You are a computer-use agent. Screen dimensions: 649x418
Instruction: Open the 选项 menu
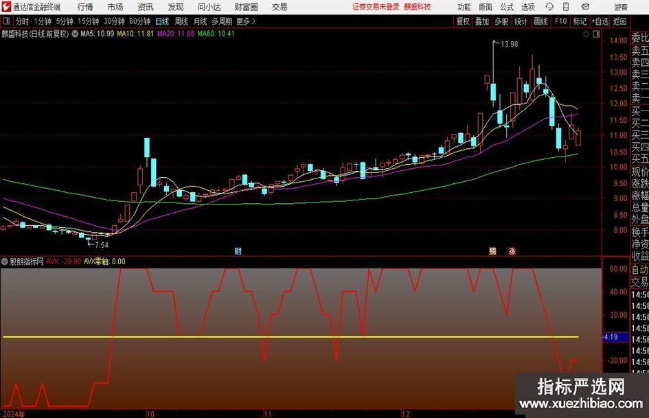click(527, 7)
